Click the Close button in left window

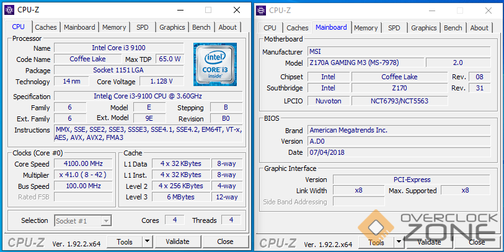[x=225, y=241]
